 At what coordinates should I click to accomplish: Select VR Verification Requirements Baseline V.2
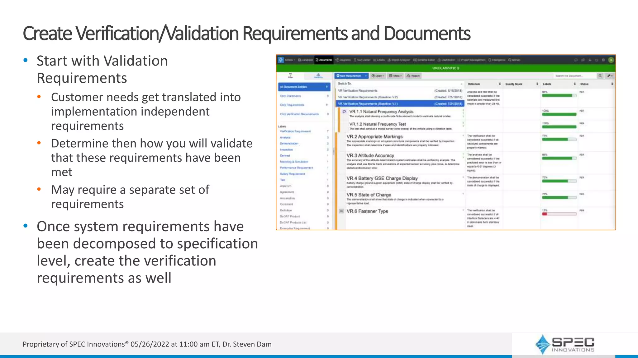[400, 97]
